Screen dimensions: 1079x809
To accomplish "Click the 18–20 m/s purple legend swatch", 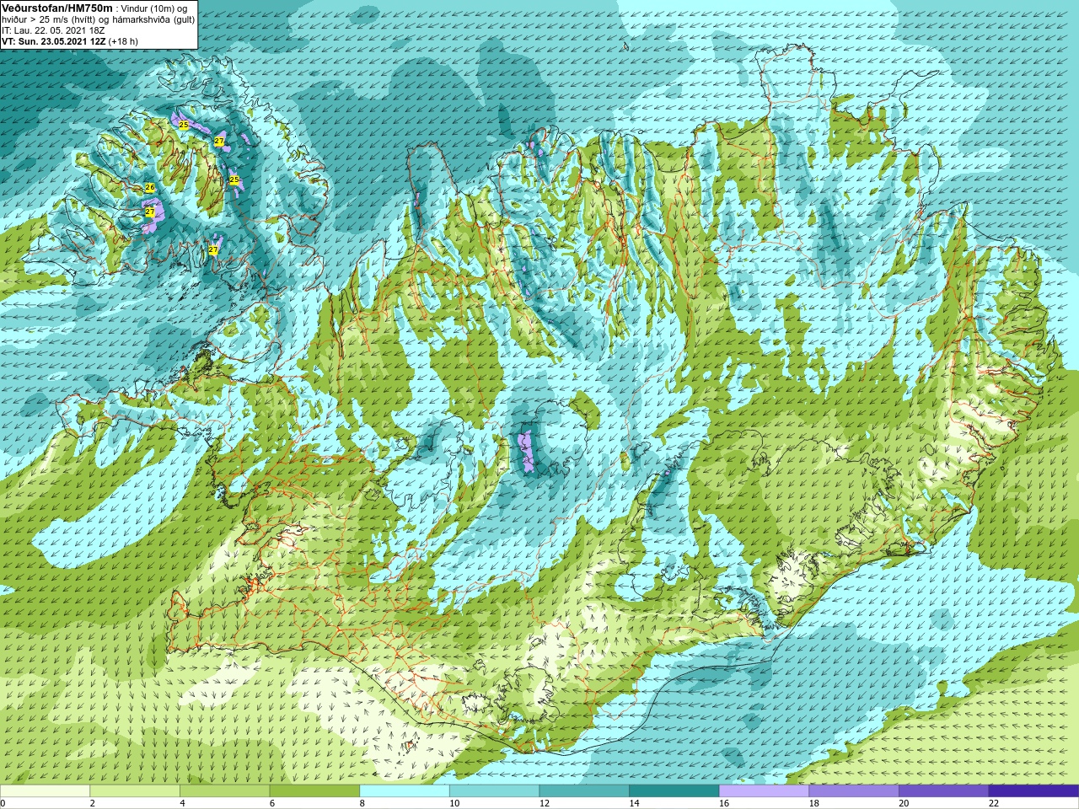I will click(x=854, y=791).
